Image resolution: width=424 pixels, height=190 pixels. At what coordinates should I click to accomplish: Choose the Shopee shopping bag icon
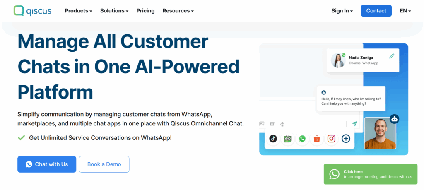(317, 139)
